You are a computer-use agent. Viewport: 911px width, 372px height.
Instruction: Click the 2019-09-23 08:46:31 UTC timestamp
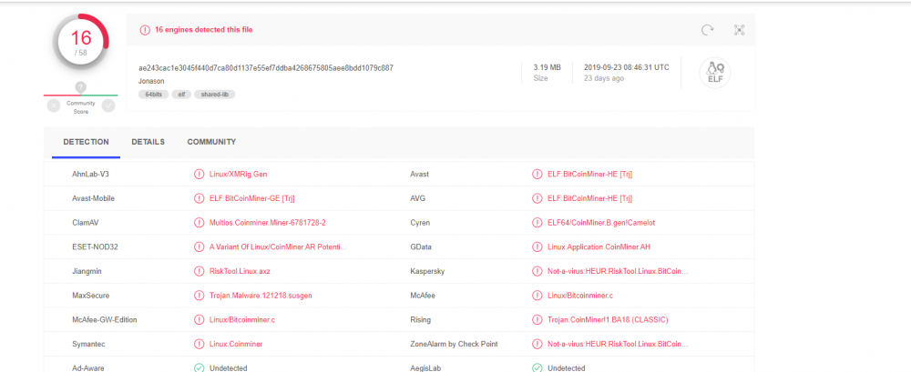[627, 67]
